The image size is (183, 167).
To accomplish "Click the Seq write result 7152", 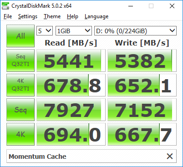I will (142, 110).
